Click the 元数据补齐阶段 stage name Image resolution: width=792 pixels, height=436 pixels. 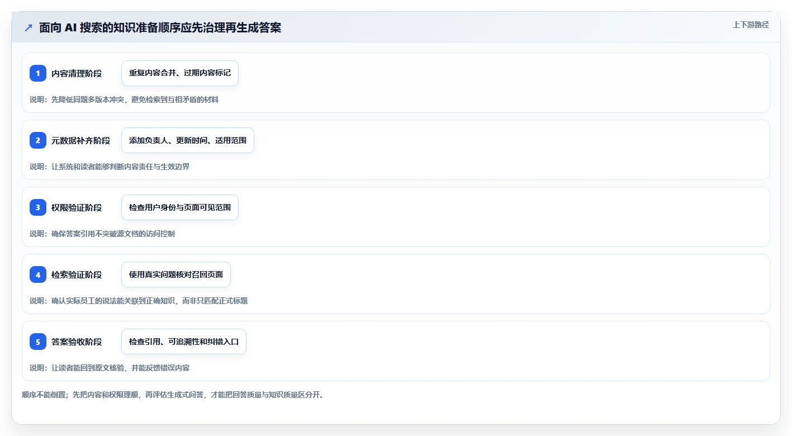pos(81,140)
